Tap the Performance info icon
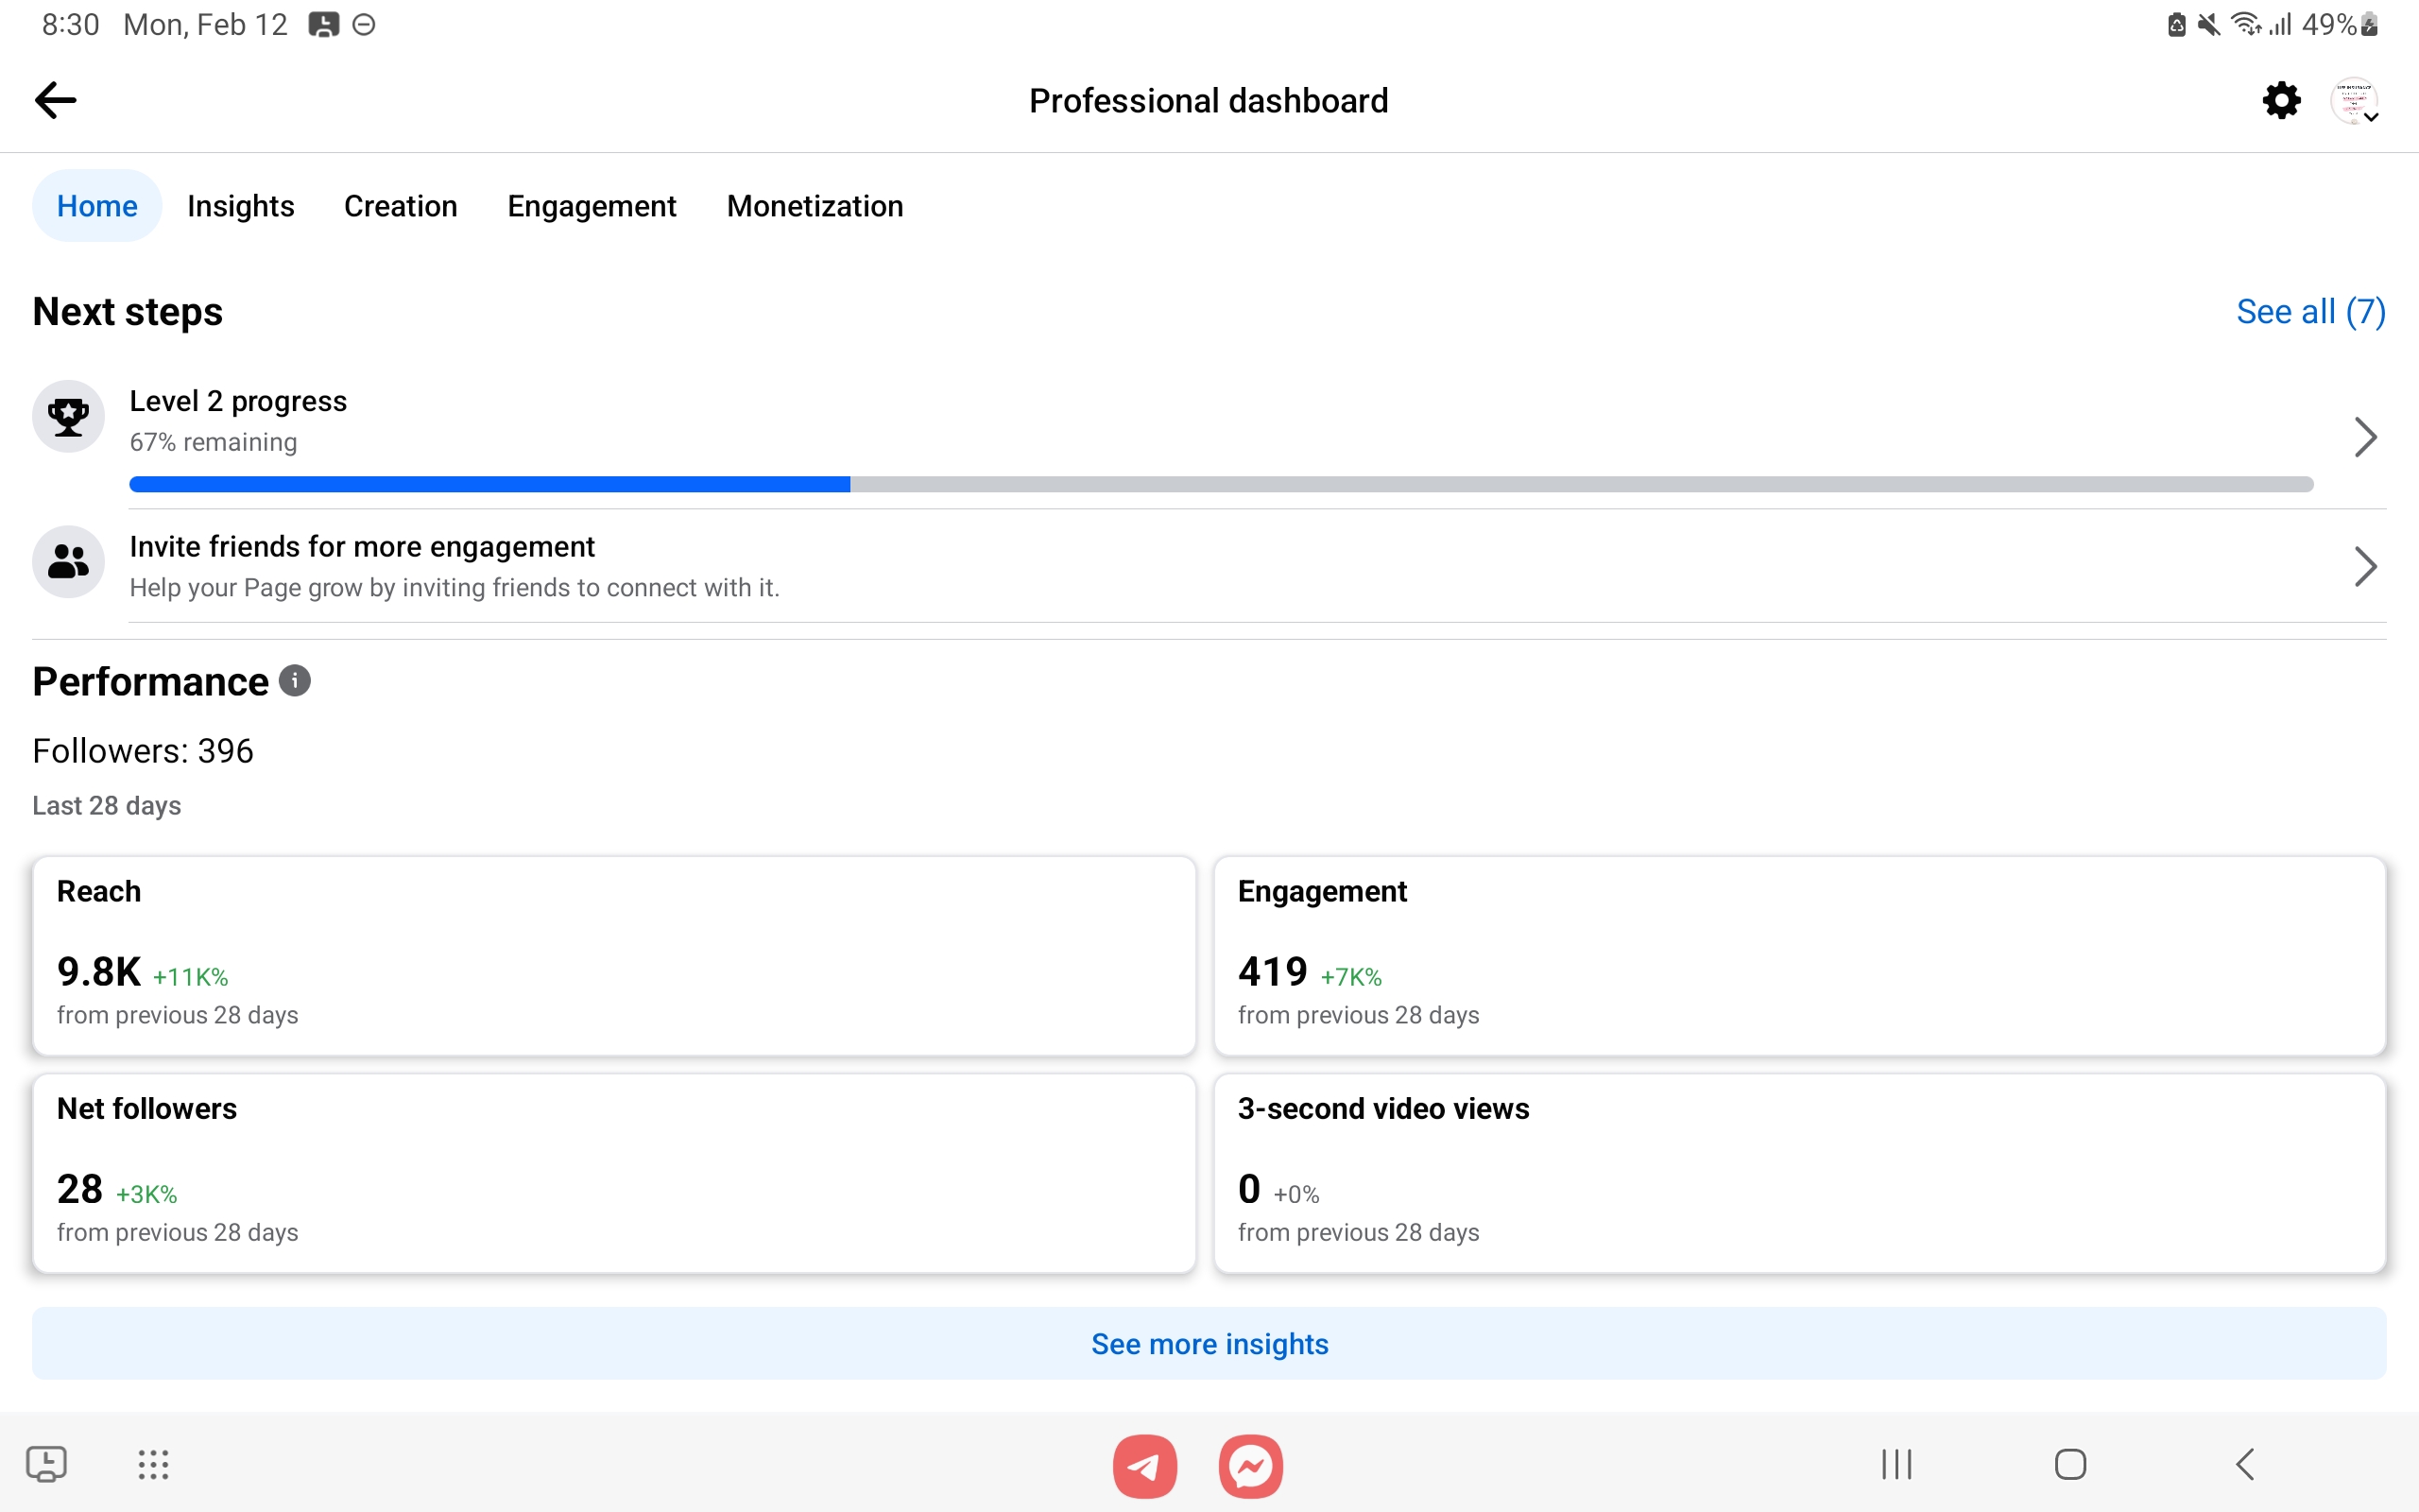Image resolution: width=2419 pixels, height=1512 pixels. (x=295, y=681)
